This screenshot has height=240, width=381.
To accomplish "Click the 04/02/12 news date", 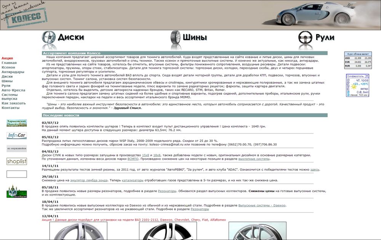I will [50, 152].
